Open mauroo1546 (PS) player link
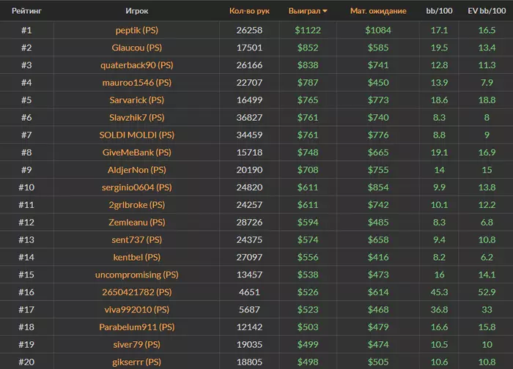513x369 pixels. coord(137,83)
